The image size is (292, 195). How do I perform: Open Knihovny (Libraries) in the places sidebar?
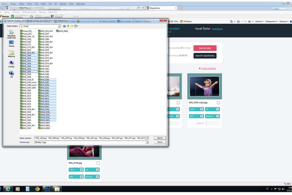pos(12,54)
